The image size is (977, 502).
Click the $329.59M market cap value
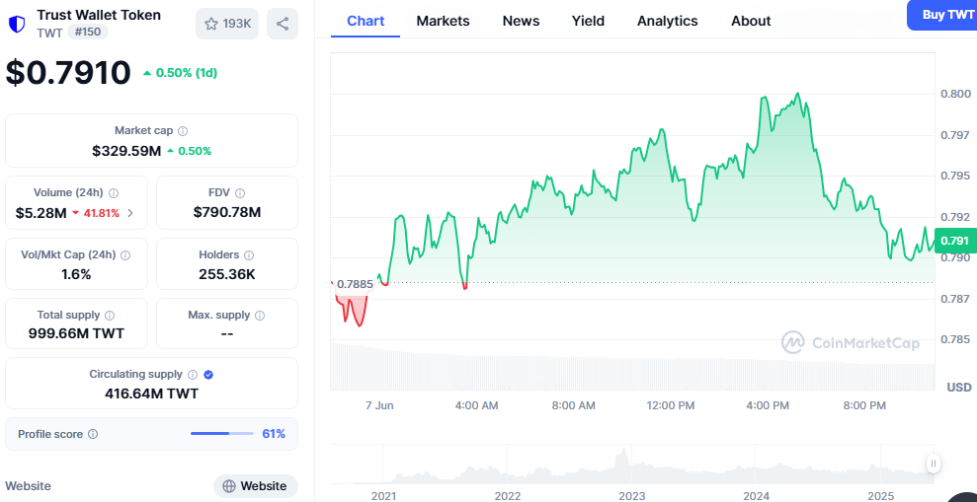126,151
